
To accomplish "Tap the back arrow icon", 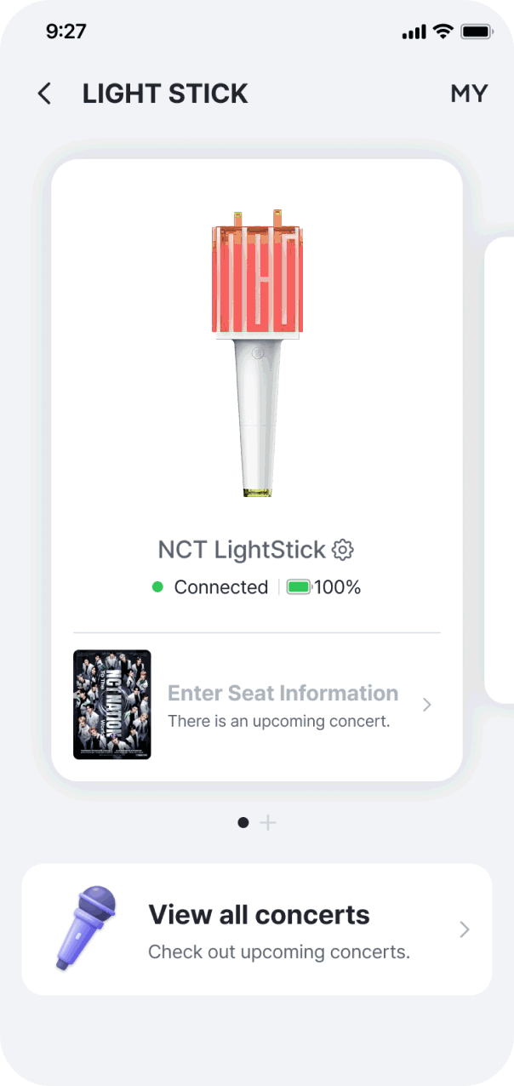I will coord(44,94).
